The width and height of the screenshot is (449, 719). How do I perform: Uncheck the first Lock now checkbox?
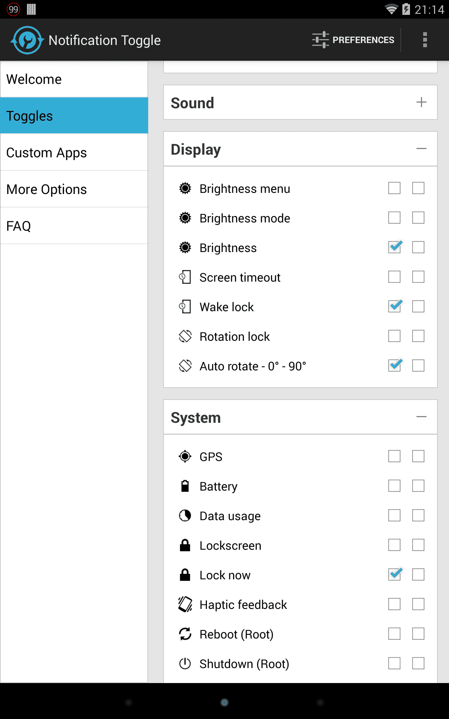pyautogui.click(x=394, y=575)
